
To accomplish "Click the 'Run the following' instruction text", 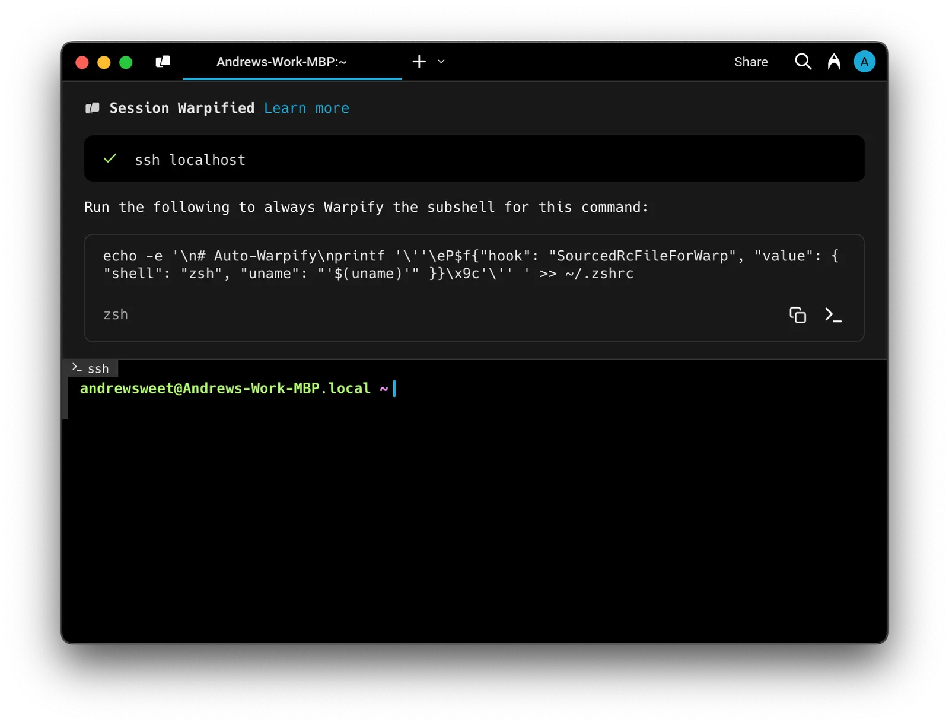I will pos(366,207).
